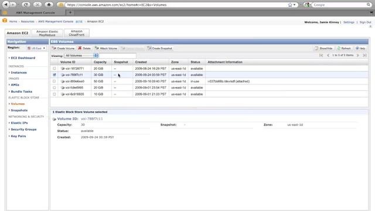Screen dimensions: 375x211
Task: Open Security Groups in navigation
Action: 23,130
